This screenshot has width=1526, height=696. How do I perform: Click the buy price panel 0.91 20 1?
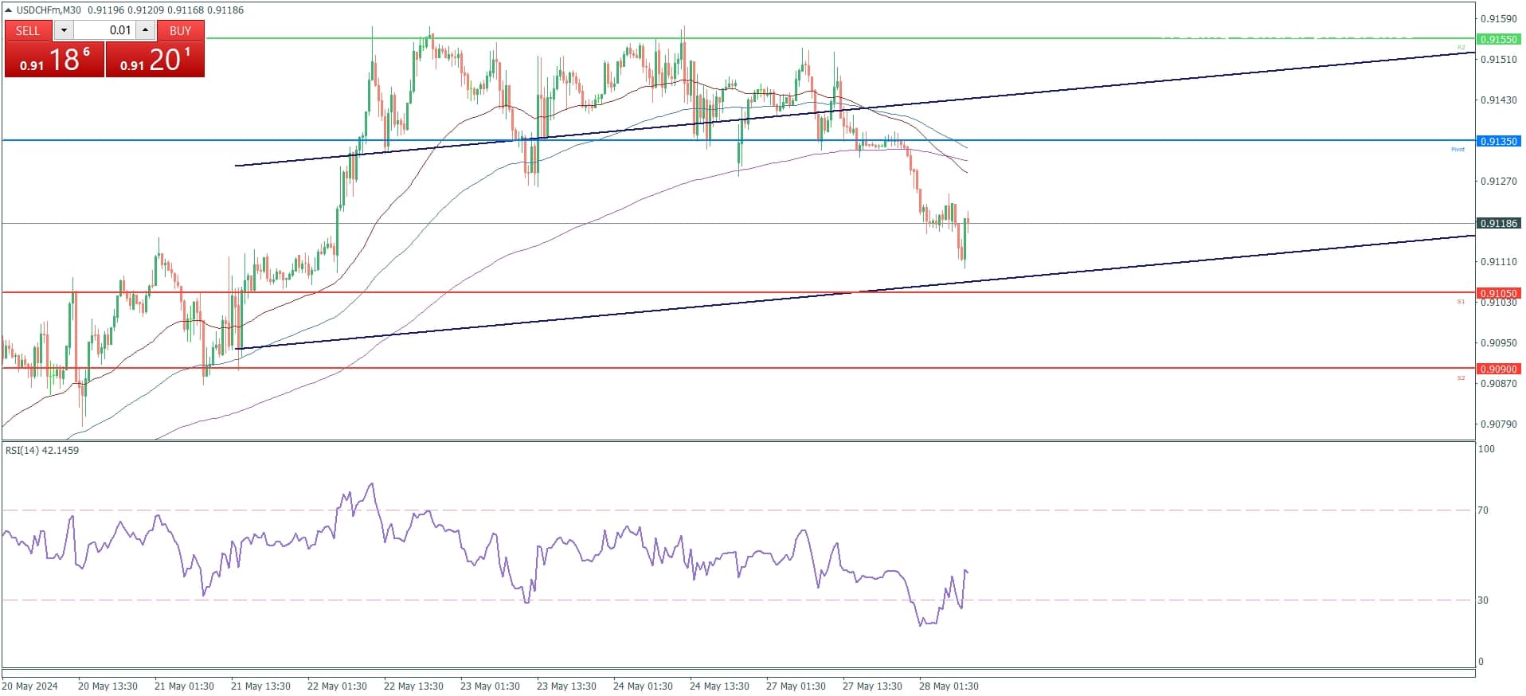click(x=155, y=60)
